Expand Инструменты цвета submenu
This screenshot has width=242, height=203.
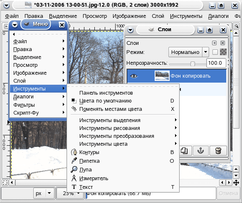[x=123, y=144]
